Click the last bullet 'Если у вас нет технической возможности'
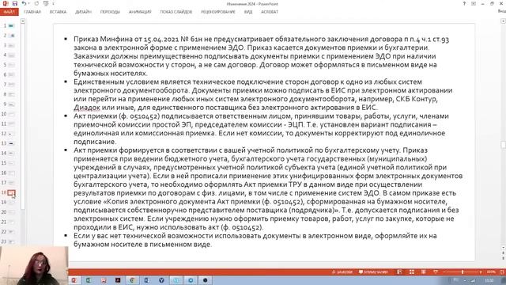 click(255, 240)
